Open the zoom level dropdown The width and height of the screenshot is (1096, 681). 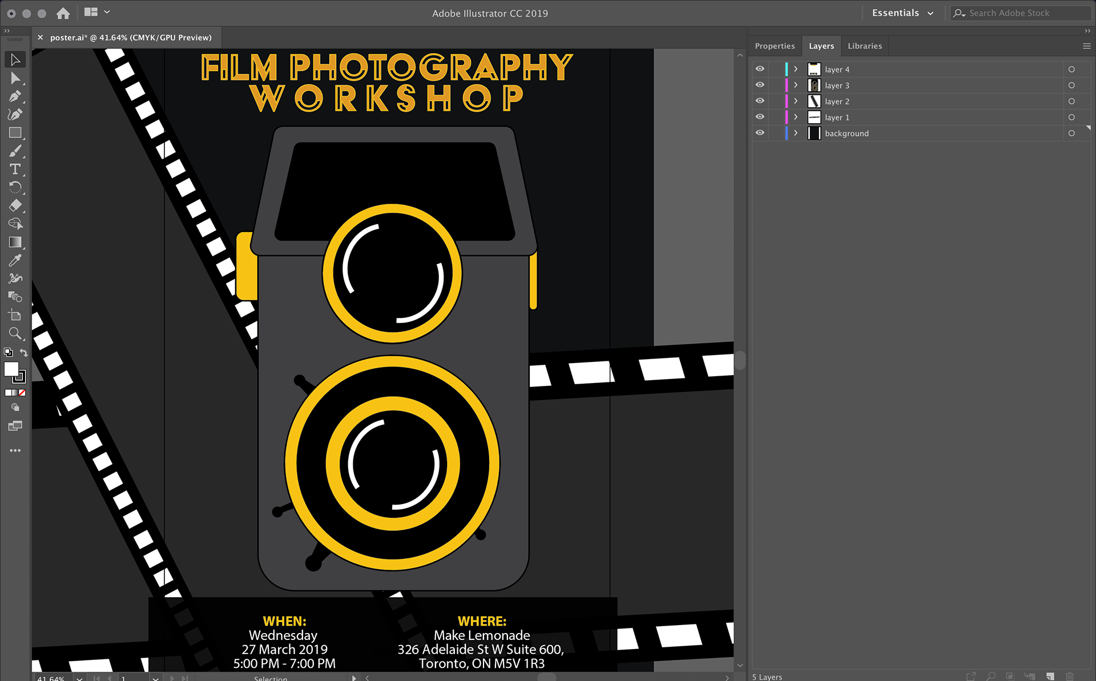79,678
